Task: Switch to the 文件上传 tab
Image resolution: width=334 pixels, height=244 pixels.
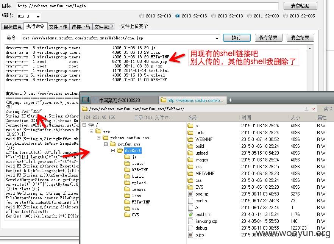Action: coord(58,27)
